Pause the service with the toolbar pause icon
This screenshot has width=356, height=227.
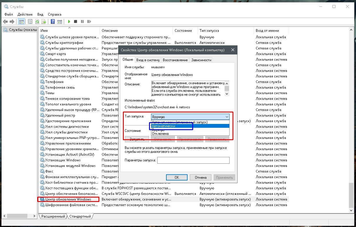82,21
